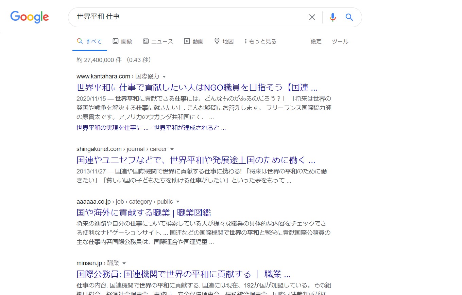Open the dropdown arrow for the kantahara.com result
The width and height of the screenshot is (462, 295).
pos(165,76)
